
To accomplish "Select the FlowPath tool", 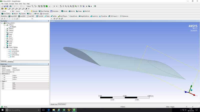I will click(40, 16).
